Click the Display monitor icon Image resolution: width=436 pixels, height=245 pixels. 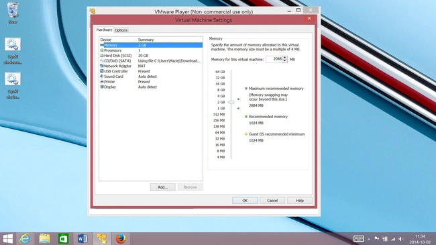[102, 87]
